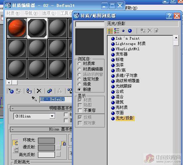Click sample slots scroll left arrow
Screen dimensions: 183x165
click(x=9, y=82)
